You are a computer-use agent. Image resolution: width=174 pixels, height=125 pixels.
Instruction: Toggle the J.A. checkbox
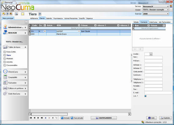coord(145,96)
